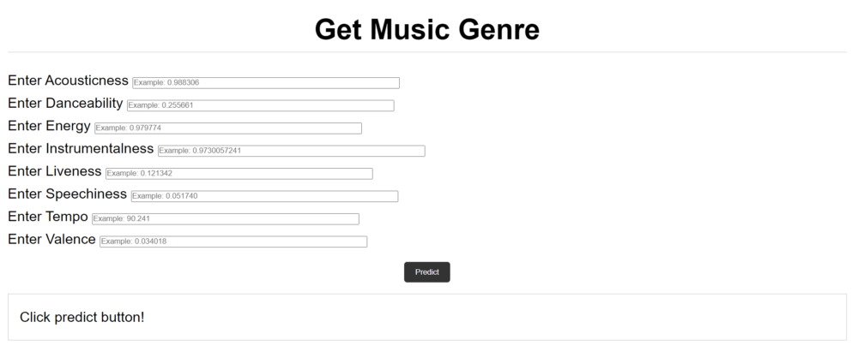Focus the Danceability text box
This screenshot has width=858, height=352.
260,105
